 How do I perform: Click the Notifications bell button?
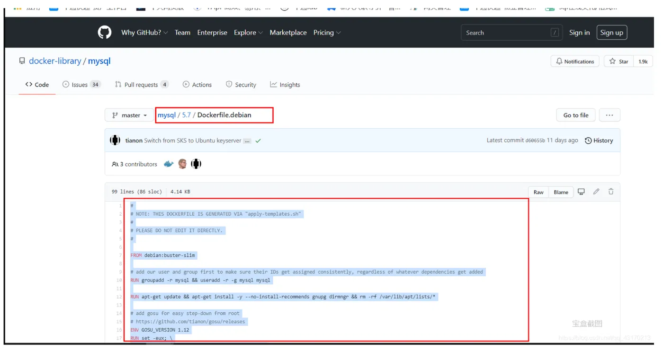[575, 61]
